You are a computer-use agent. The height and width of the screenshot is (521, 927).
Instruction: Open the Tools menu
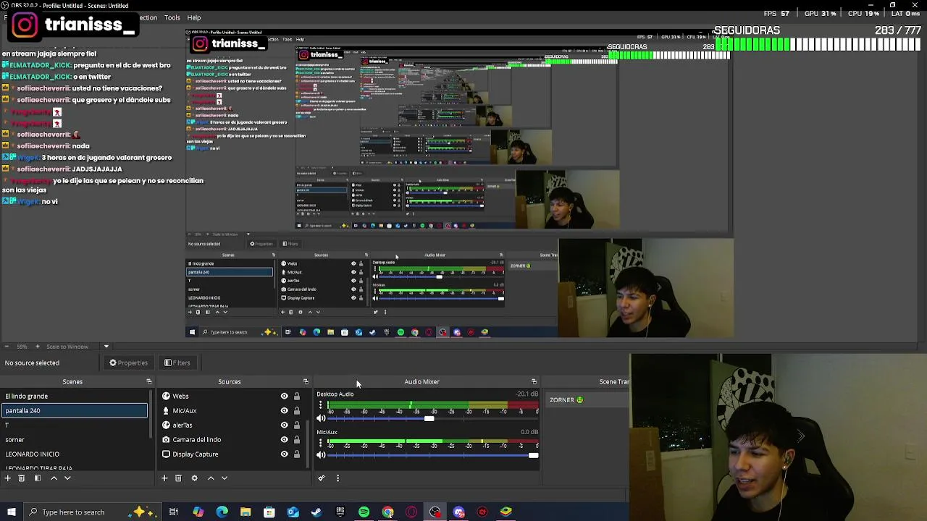click(172, 17)
